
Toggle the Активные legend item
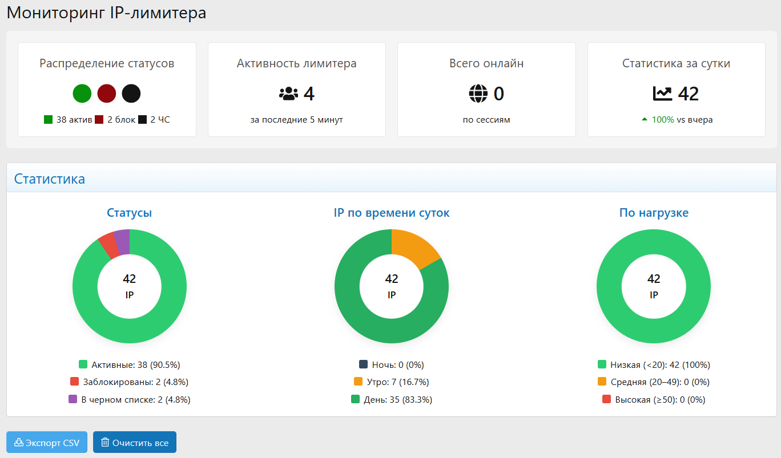coord(130,365)
